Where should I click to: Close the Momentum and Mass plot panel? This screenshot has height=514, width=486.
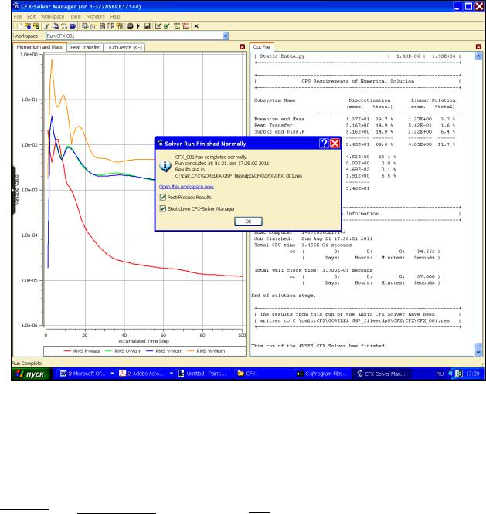pos(242,47)
